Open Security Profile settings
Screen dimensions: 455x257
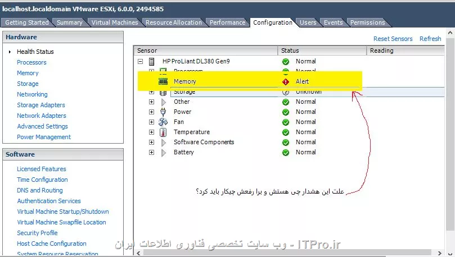pyautogui.click(x=37, y=233)
